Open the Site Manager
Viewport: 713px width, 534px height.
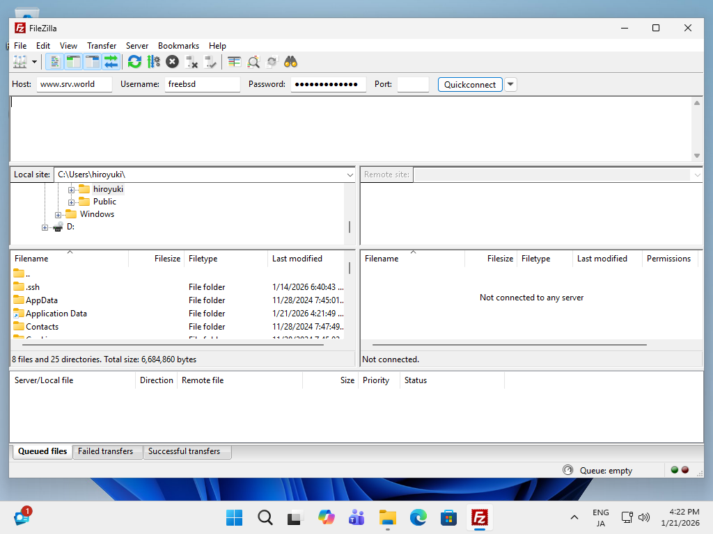[x=19, y=61]
